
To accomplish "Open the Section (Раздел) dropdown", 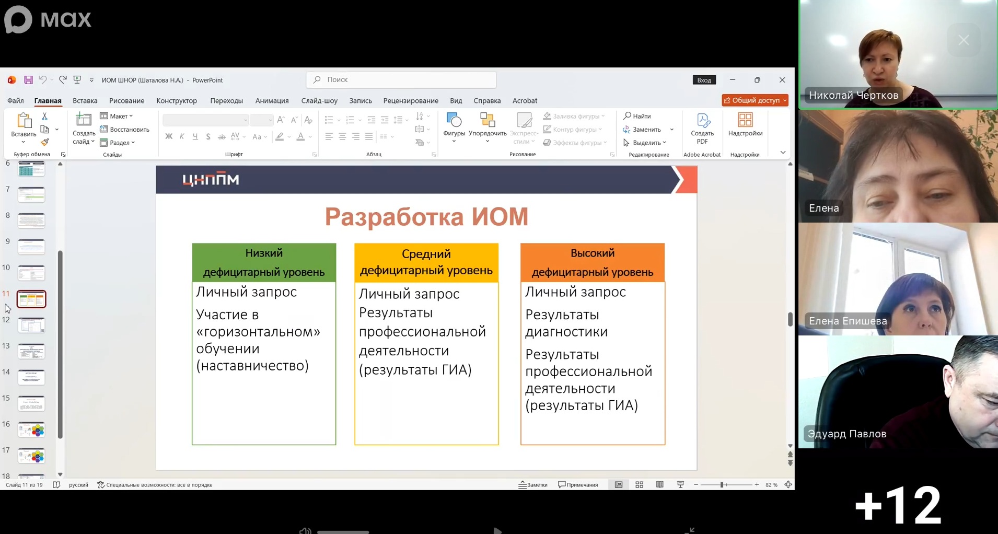I will 118,143.
